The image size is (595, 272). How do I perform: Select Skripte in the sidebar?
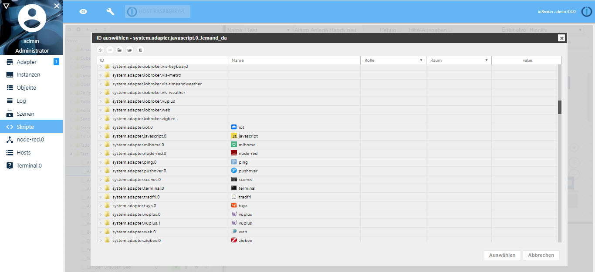point(31,127)
